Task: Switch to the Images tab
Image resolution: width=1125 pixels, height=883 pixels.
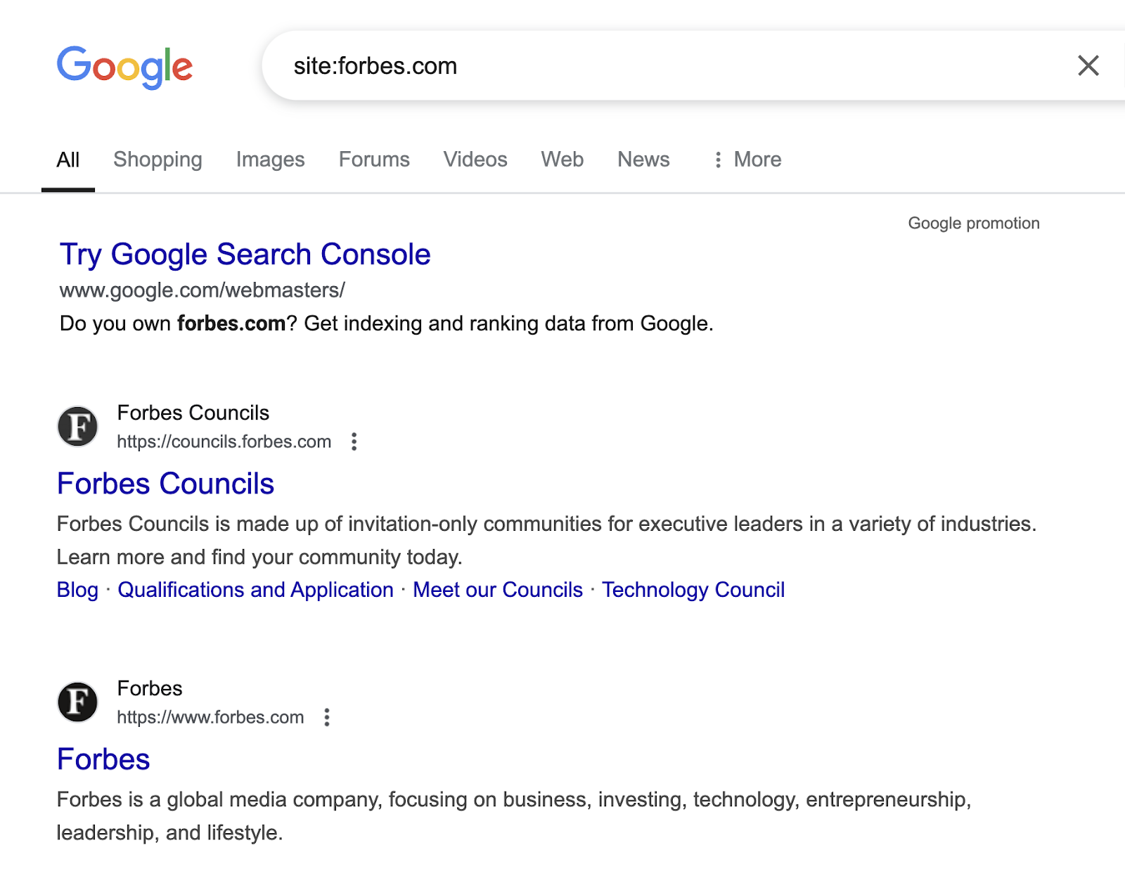Action: [x=270, y=160]
